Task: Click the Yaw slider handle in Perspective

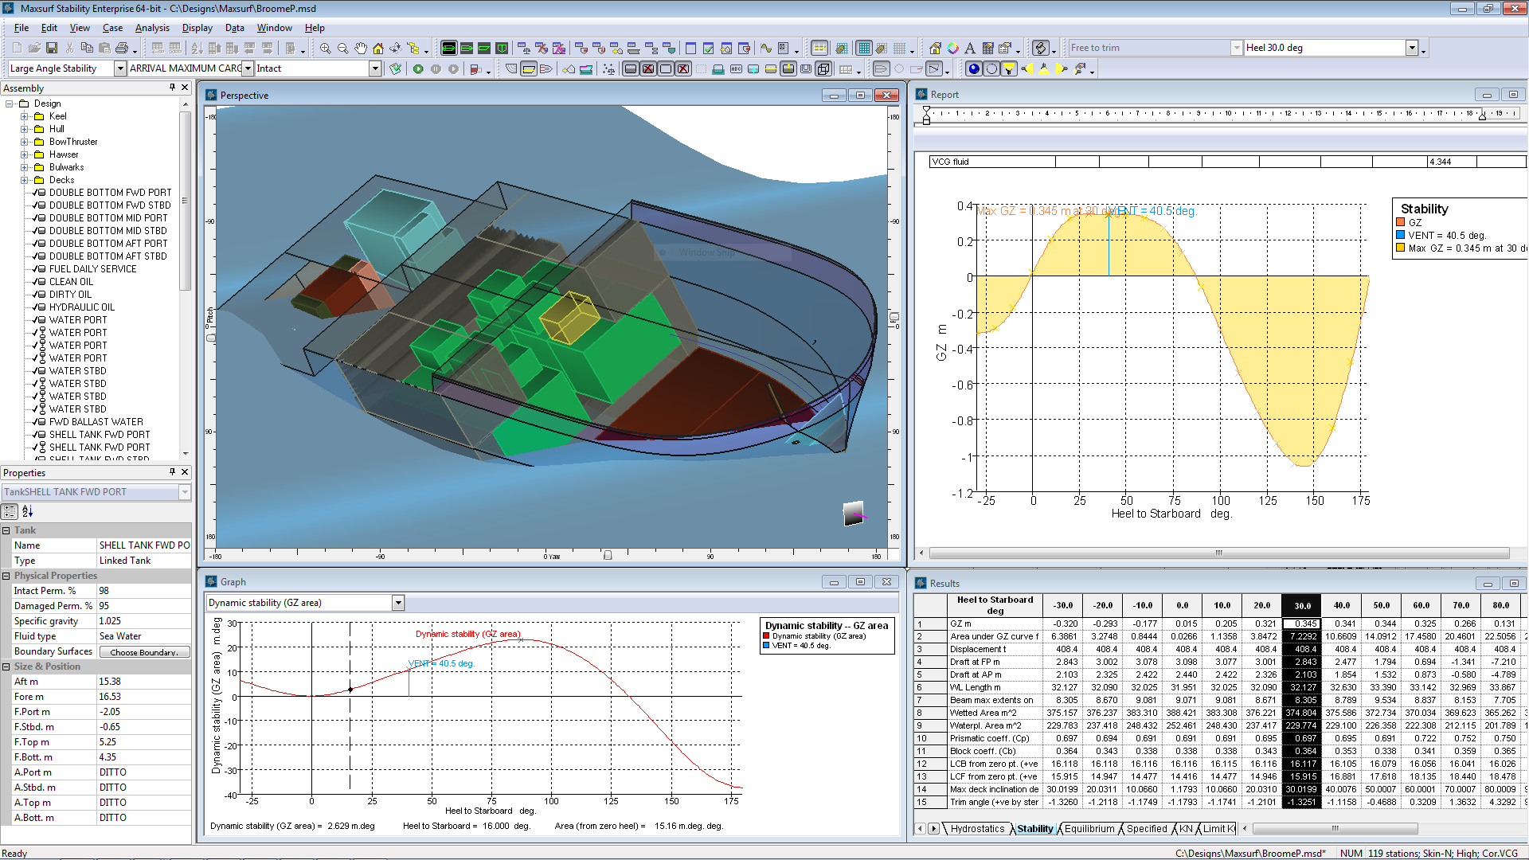Action: coord(608,556)
